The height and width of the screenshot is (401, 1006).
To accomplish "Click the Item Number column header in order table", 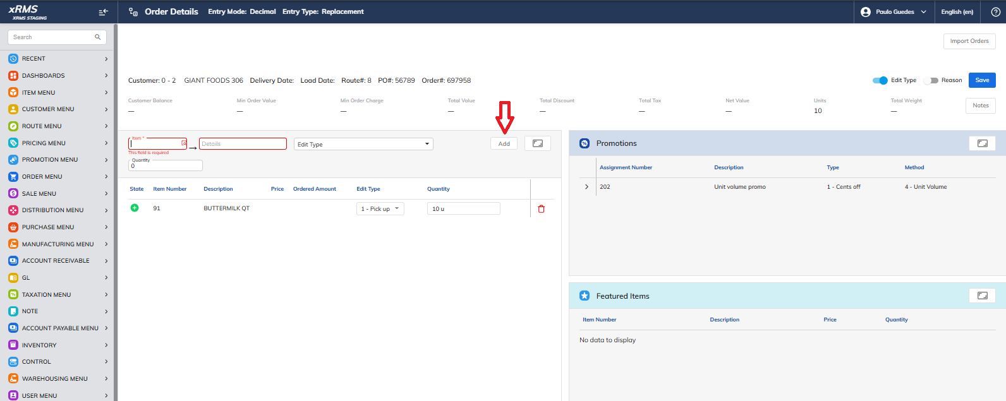I will 170,189.
